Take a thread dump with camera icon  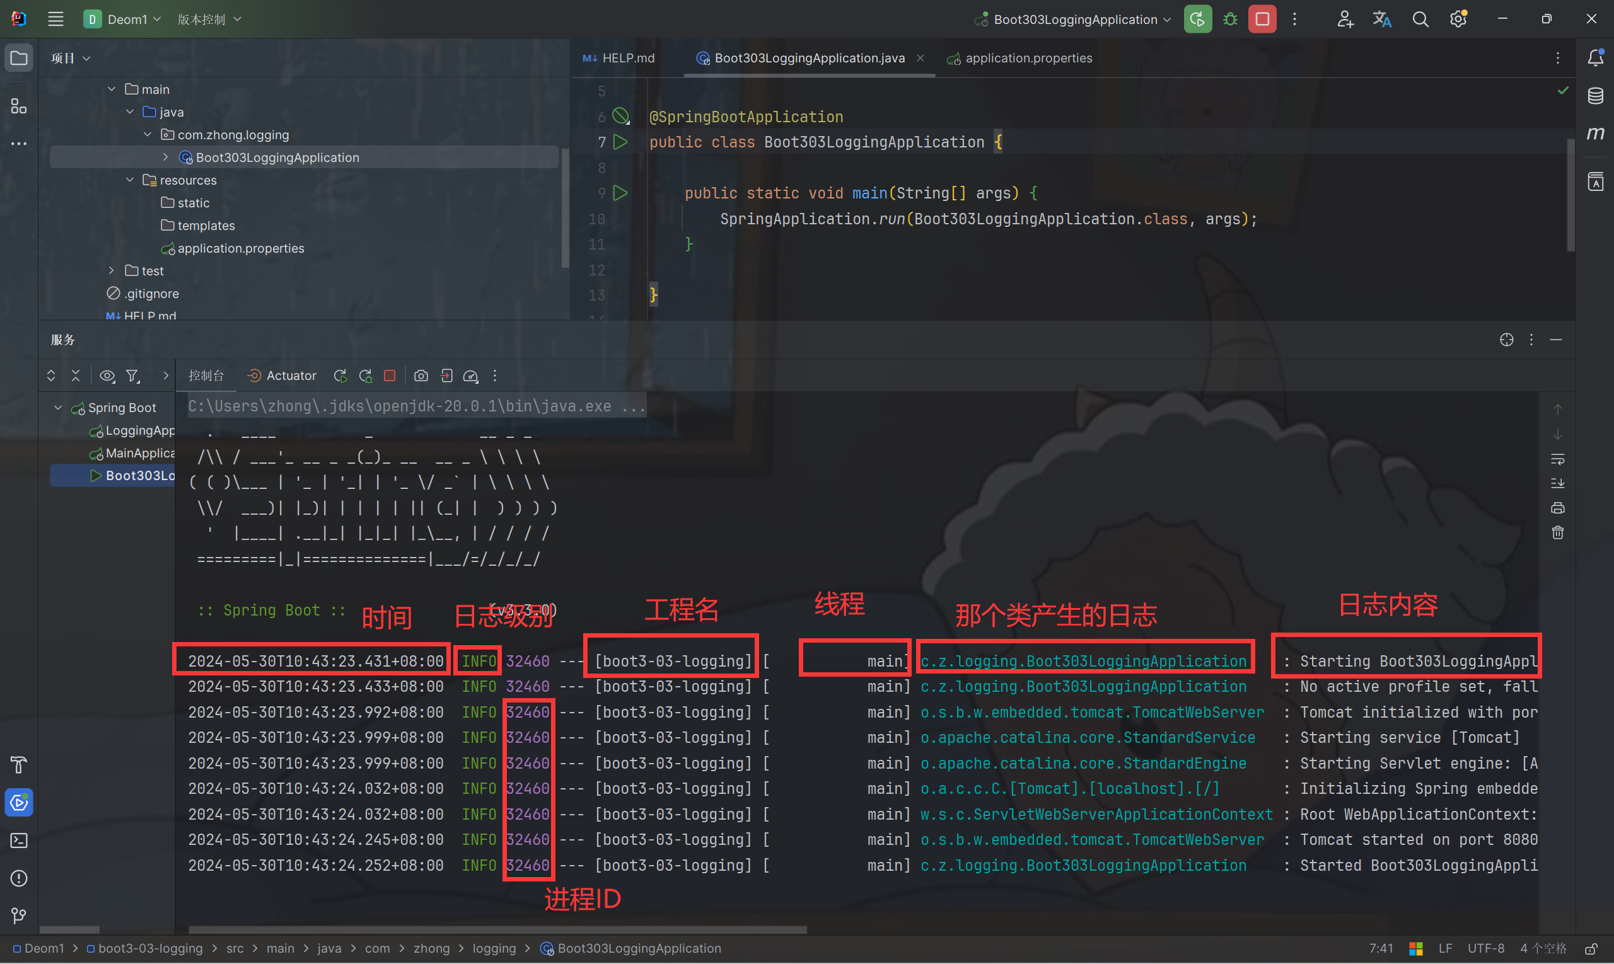(421, 376)
